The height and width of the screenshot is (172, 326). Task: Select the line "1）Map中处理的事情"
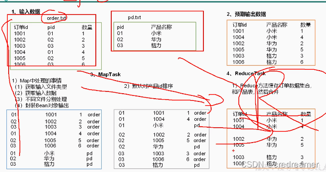pos(37,81)
